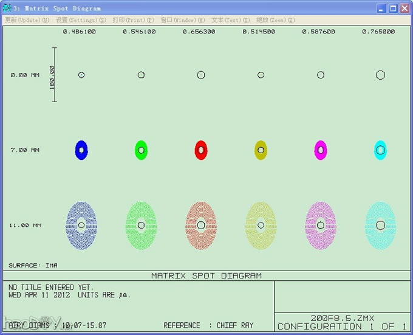Minimize the Matrix Spot Diagram window

point(381,9)
